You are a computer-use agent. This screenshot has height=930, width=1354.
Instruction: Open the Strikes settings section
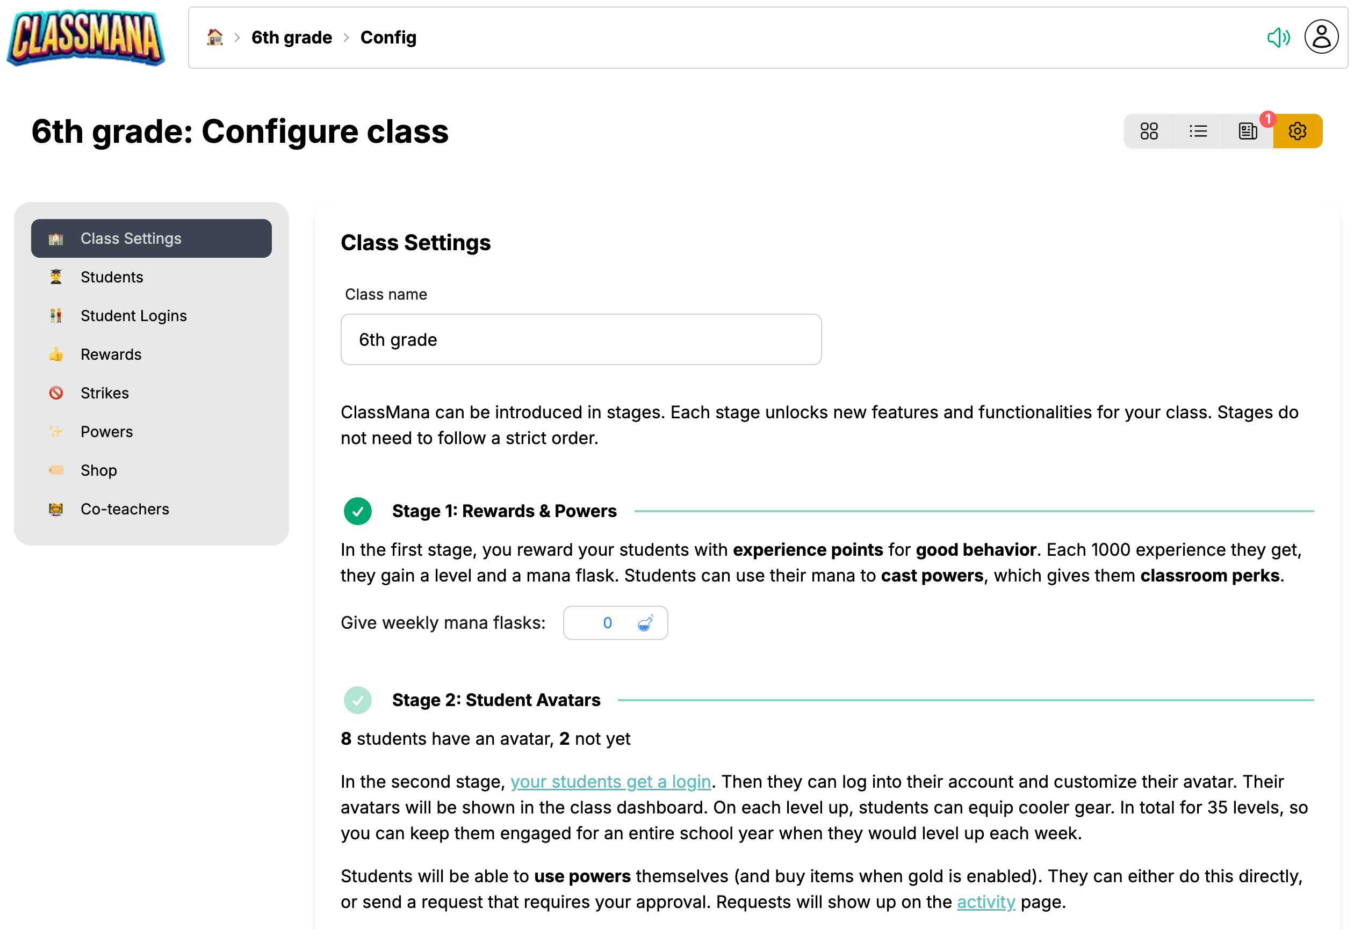point(104,393)
